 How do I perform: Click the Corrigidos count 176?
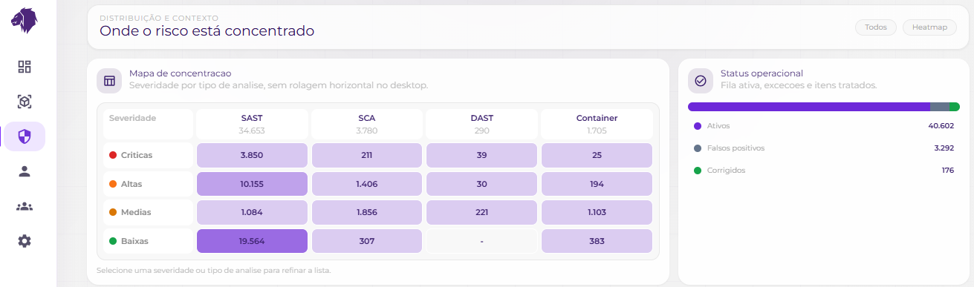pos(948,170)
